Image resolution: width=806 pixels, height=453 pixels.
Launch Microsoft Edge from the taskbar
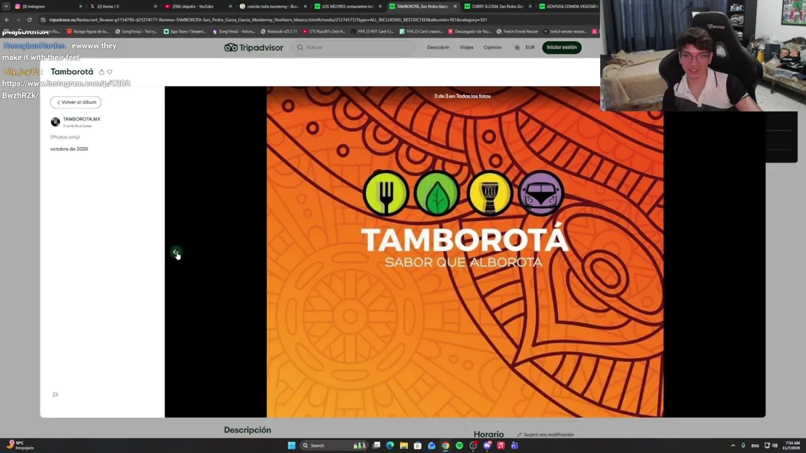coord(390,445)
